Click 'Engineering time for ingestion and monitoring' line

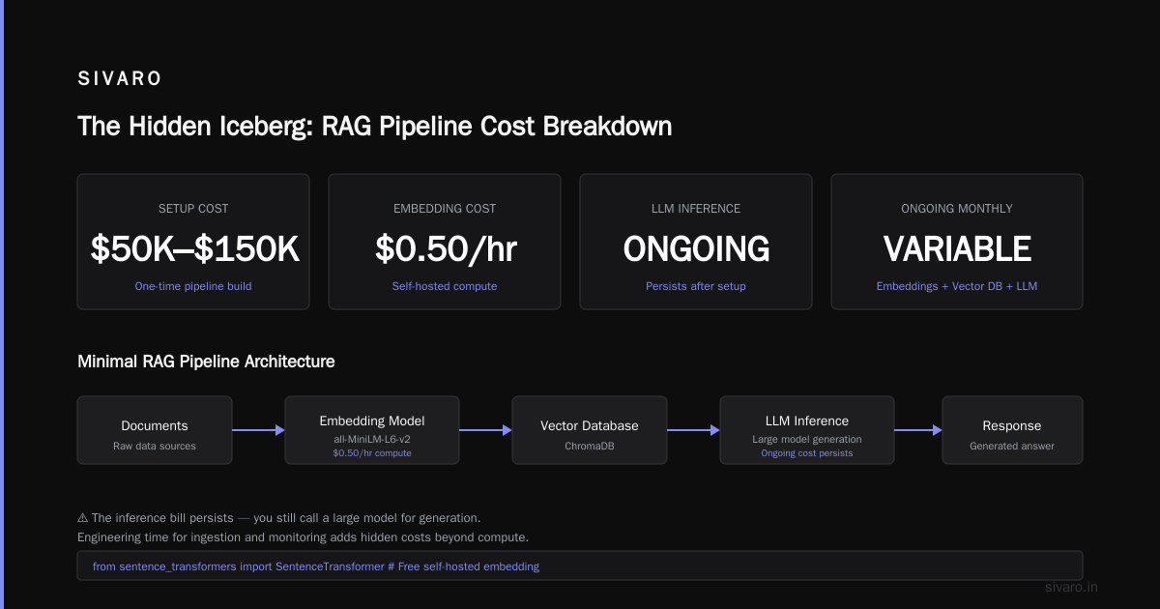(303, 536)
